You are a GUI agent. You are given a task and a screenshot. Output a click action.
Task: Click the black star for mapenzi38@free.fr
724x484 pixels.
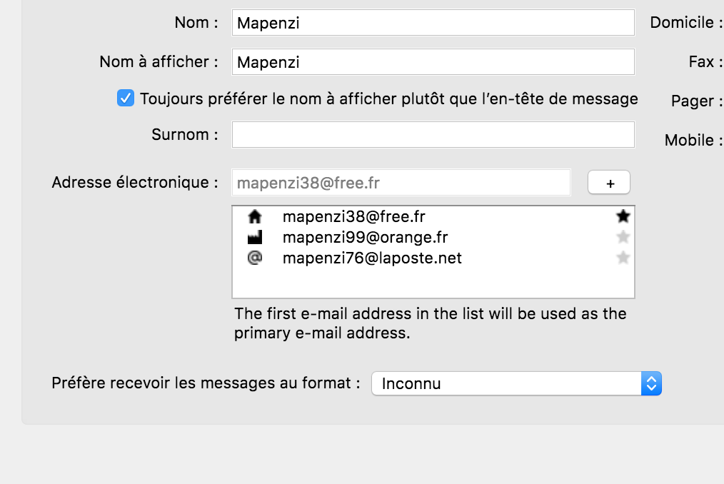point(623,216)
